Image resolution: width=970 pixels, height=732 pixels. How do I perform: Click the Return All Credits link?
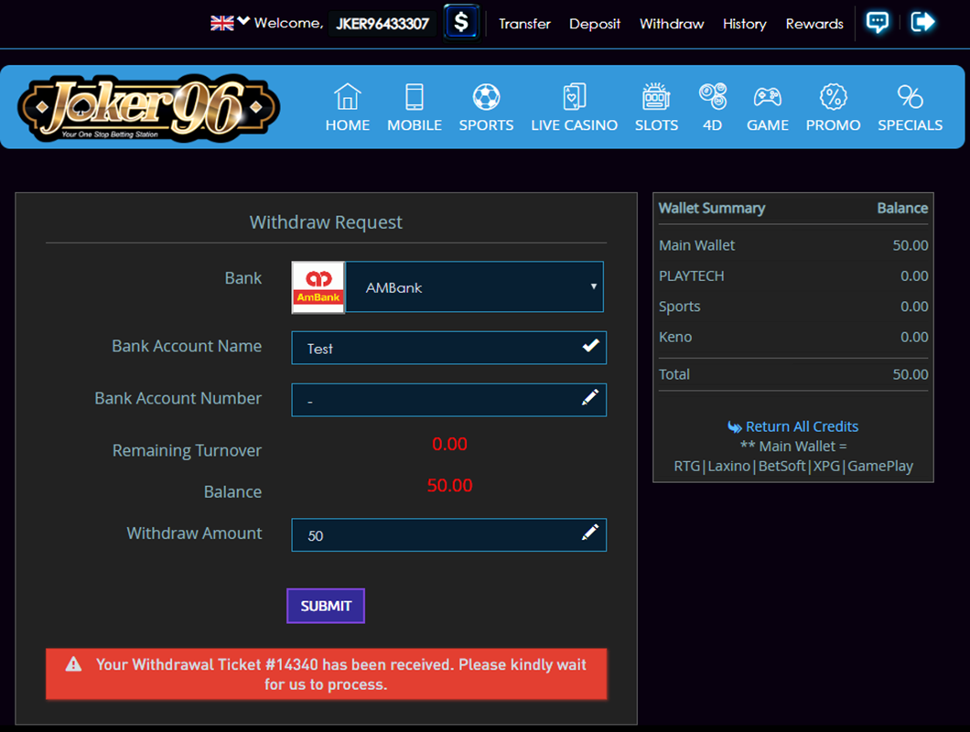tap(801, 426)
